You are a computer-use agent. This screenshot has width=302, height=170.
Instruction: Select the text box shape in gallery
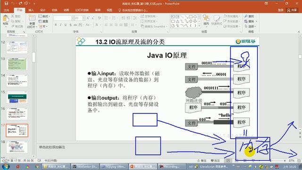173,17
